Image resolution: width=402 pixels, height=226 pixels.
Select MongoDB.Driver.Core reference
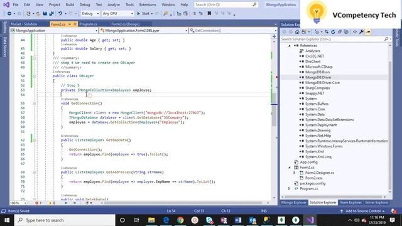tap(322, 83)
